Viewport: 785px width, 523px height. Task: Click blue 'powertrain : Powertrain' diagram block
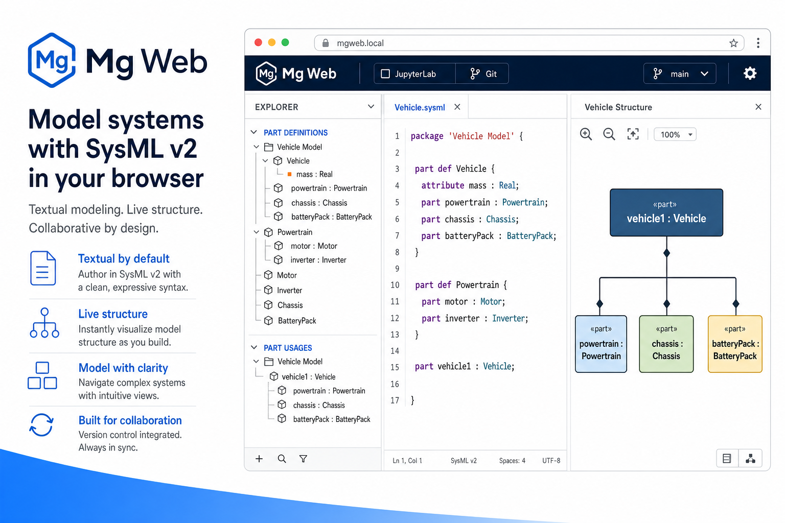[x=601, y=344]
